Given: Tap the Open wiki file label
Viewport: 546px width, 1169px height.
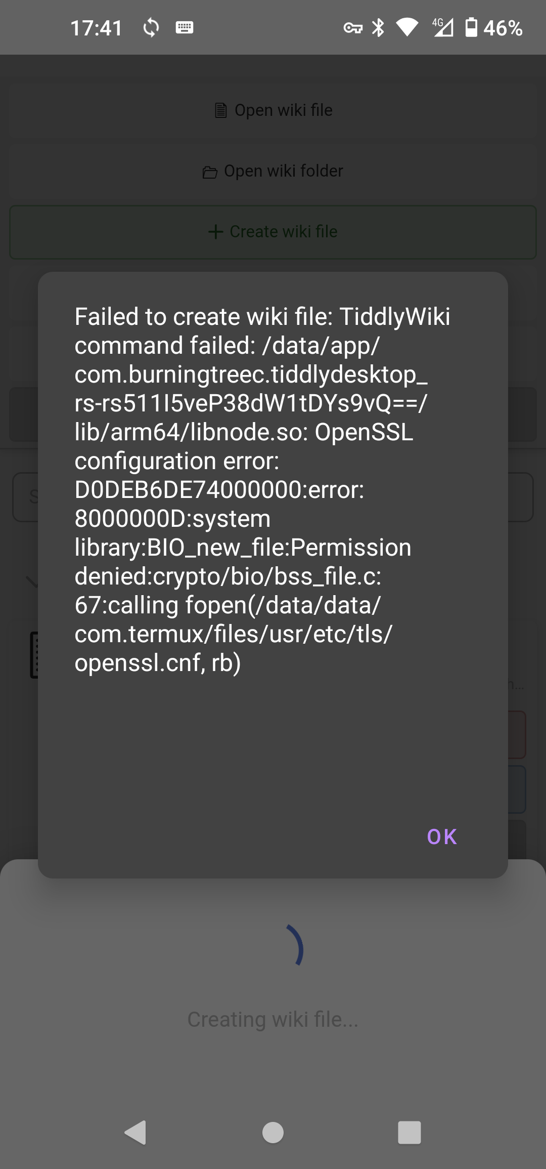Looking at the screenshot, I should [x=283, y=110].
